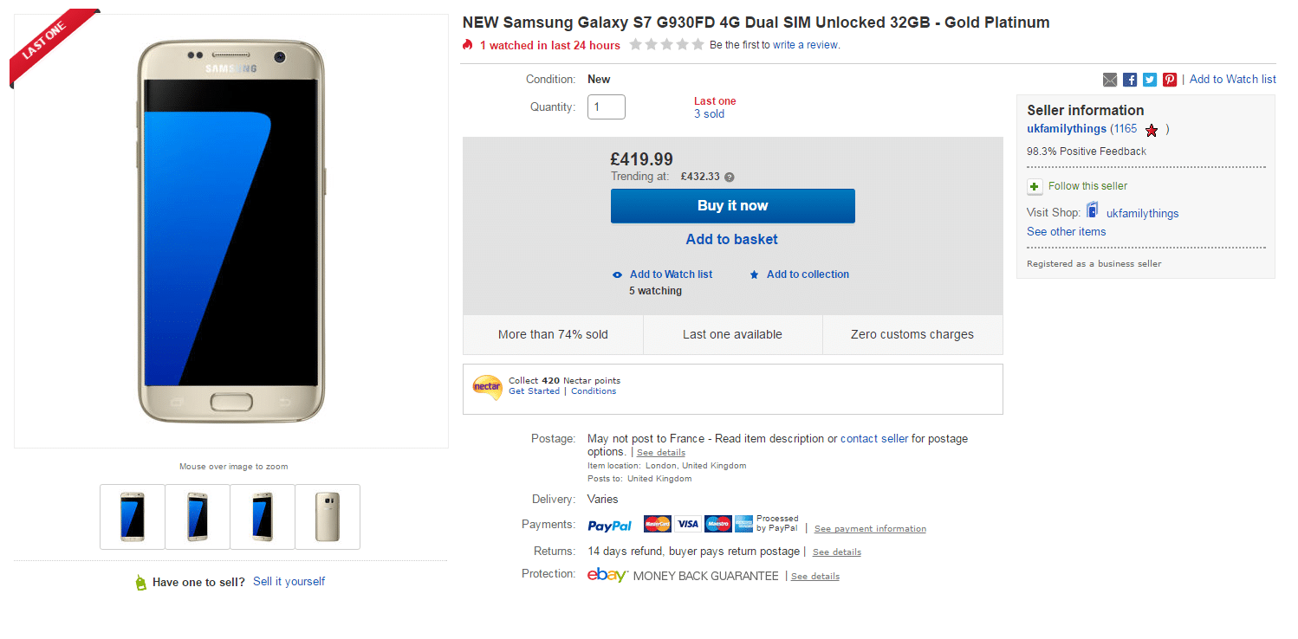Select the first phone thumbnail
Viewport: 1298px width, 639px height.
coord(133,517)
